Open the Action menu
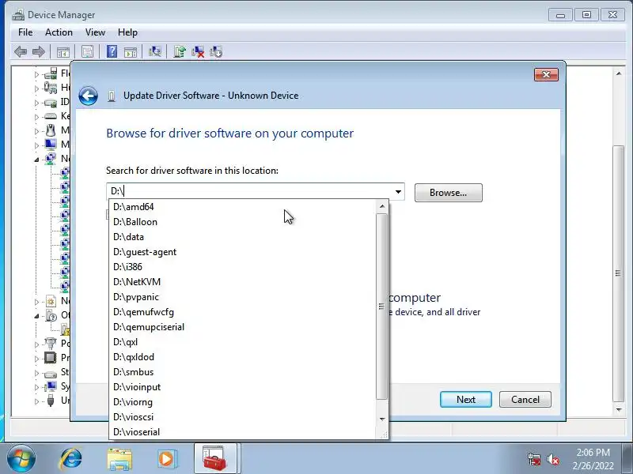The image size is (633, 474). pos(59,32)
